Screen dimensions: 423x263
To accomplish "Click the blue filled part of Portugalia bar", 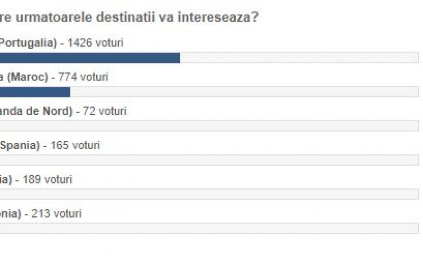I will [x=90, y=58].
